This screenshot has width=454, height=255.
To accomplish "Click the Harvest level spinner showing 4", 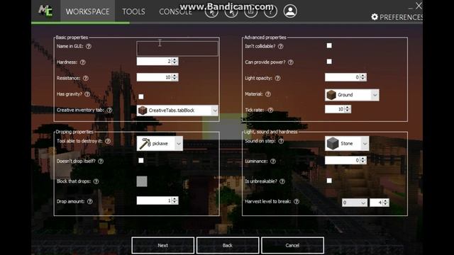I will pos(380,203).
